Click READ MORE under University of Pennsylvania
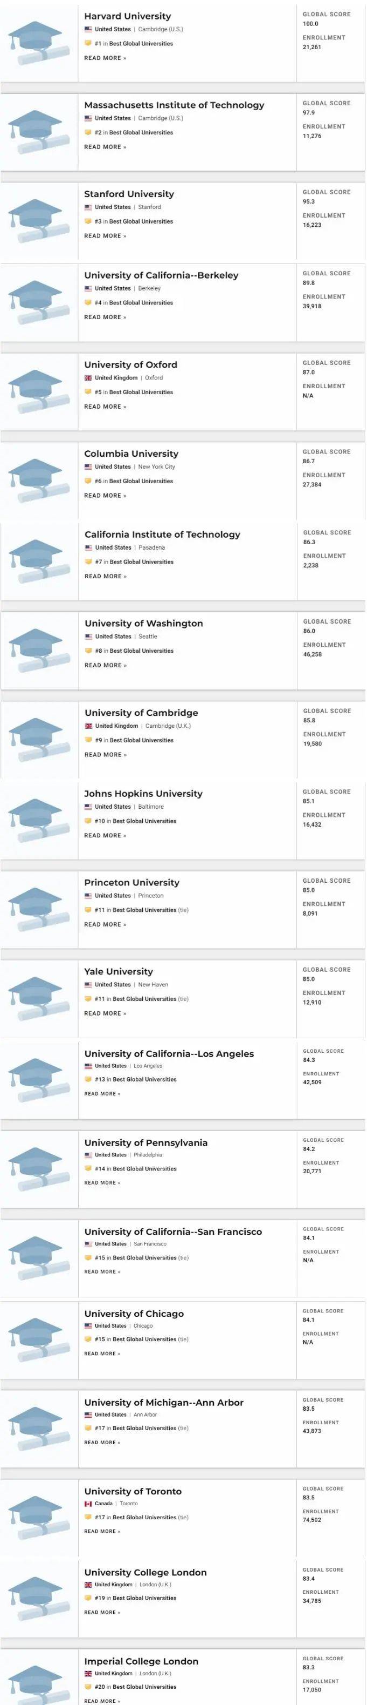 pyautogui.click(x=102, y=1183)
